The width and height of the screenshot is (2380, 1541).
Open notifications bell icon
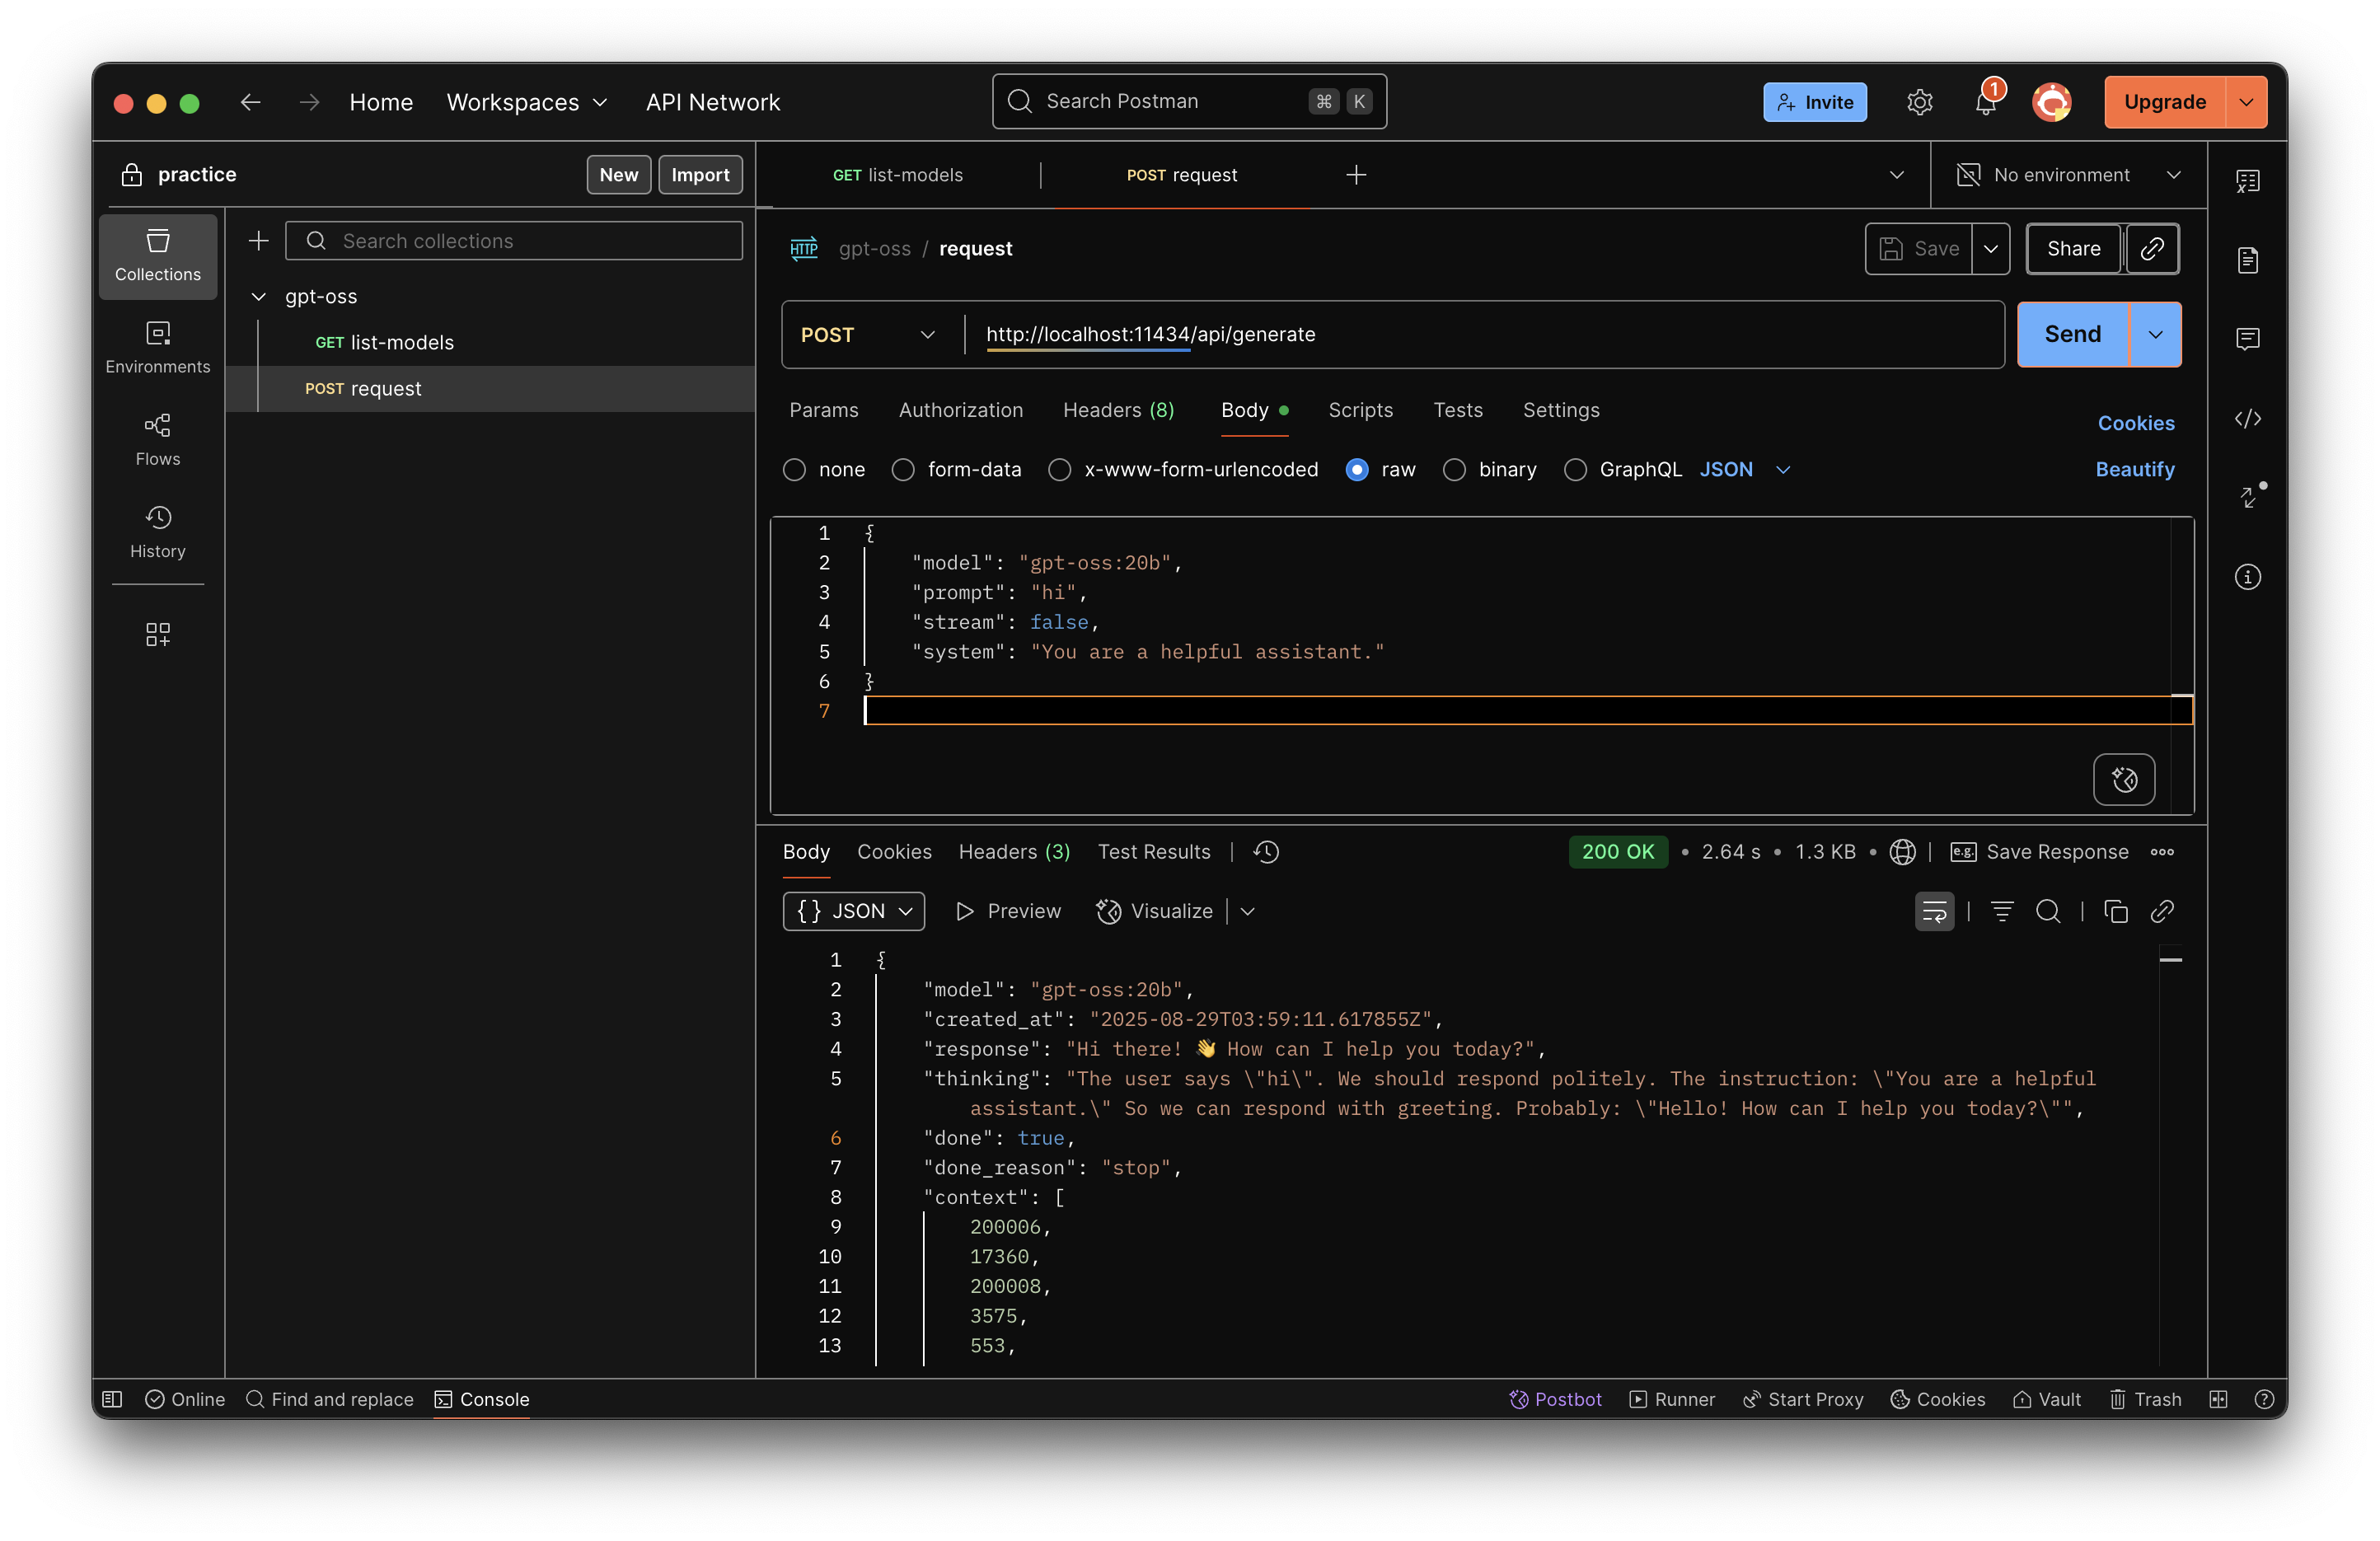point(1985,102)
